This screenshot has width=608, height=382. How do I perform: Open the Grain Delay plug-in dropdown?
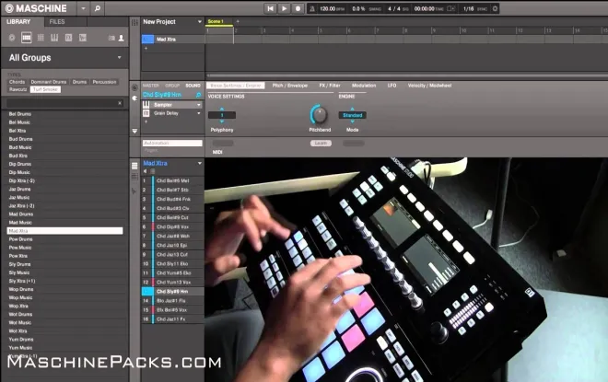(199, 113)
